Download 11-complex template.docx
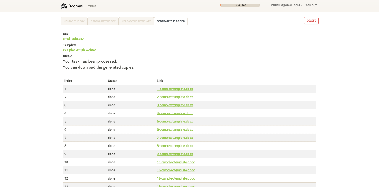 176,170
